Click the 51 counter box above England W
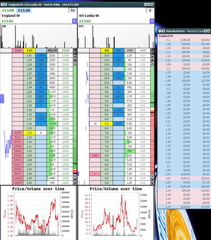Viewport: 211px width, 240px height. (73, 10)
